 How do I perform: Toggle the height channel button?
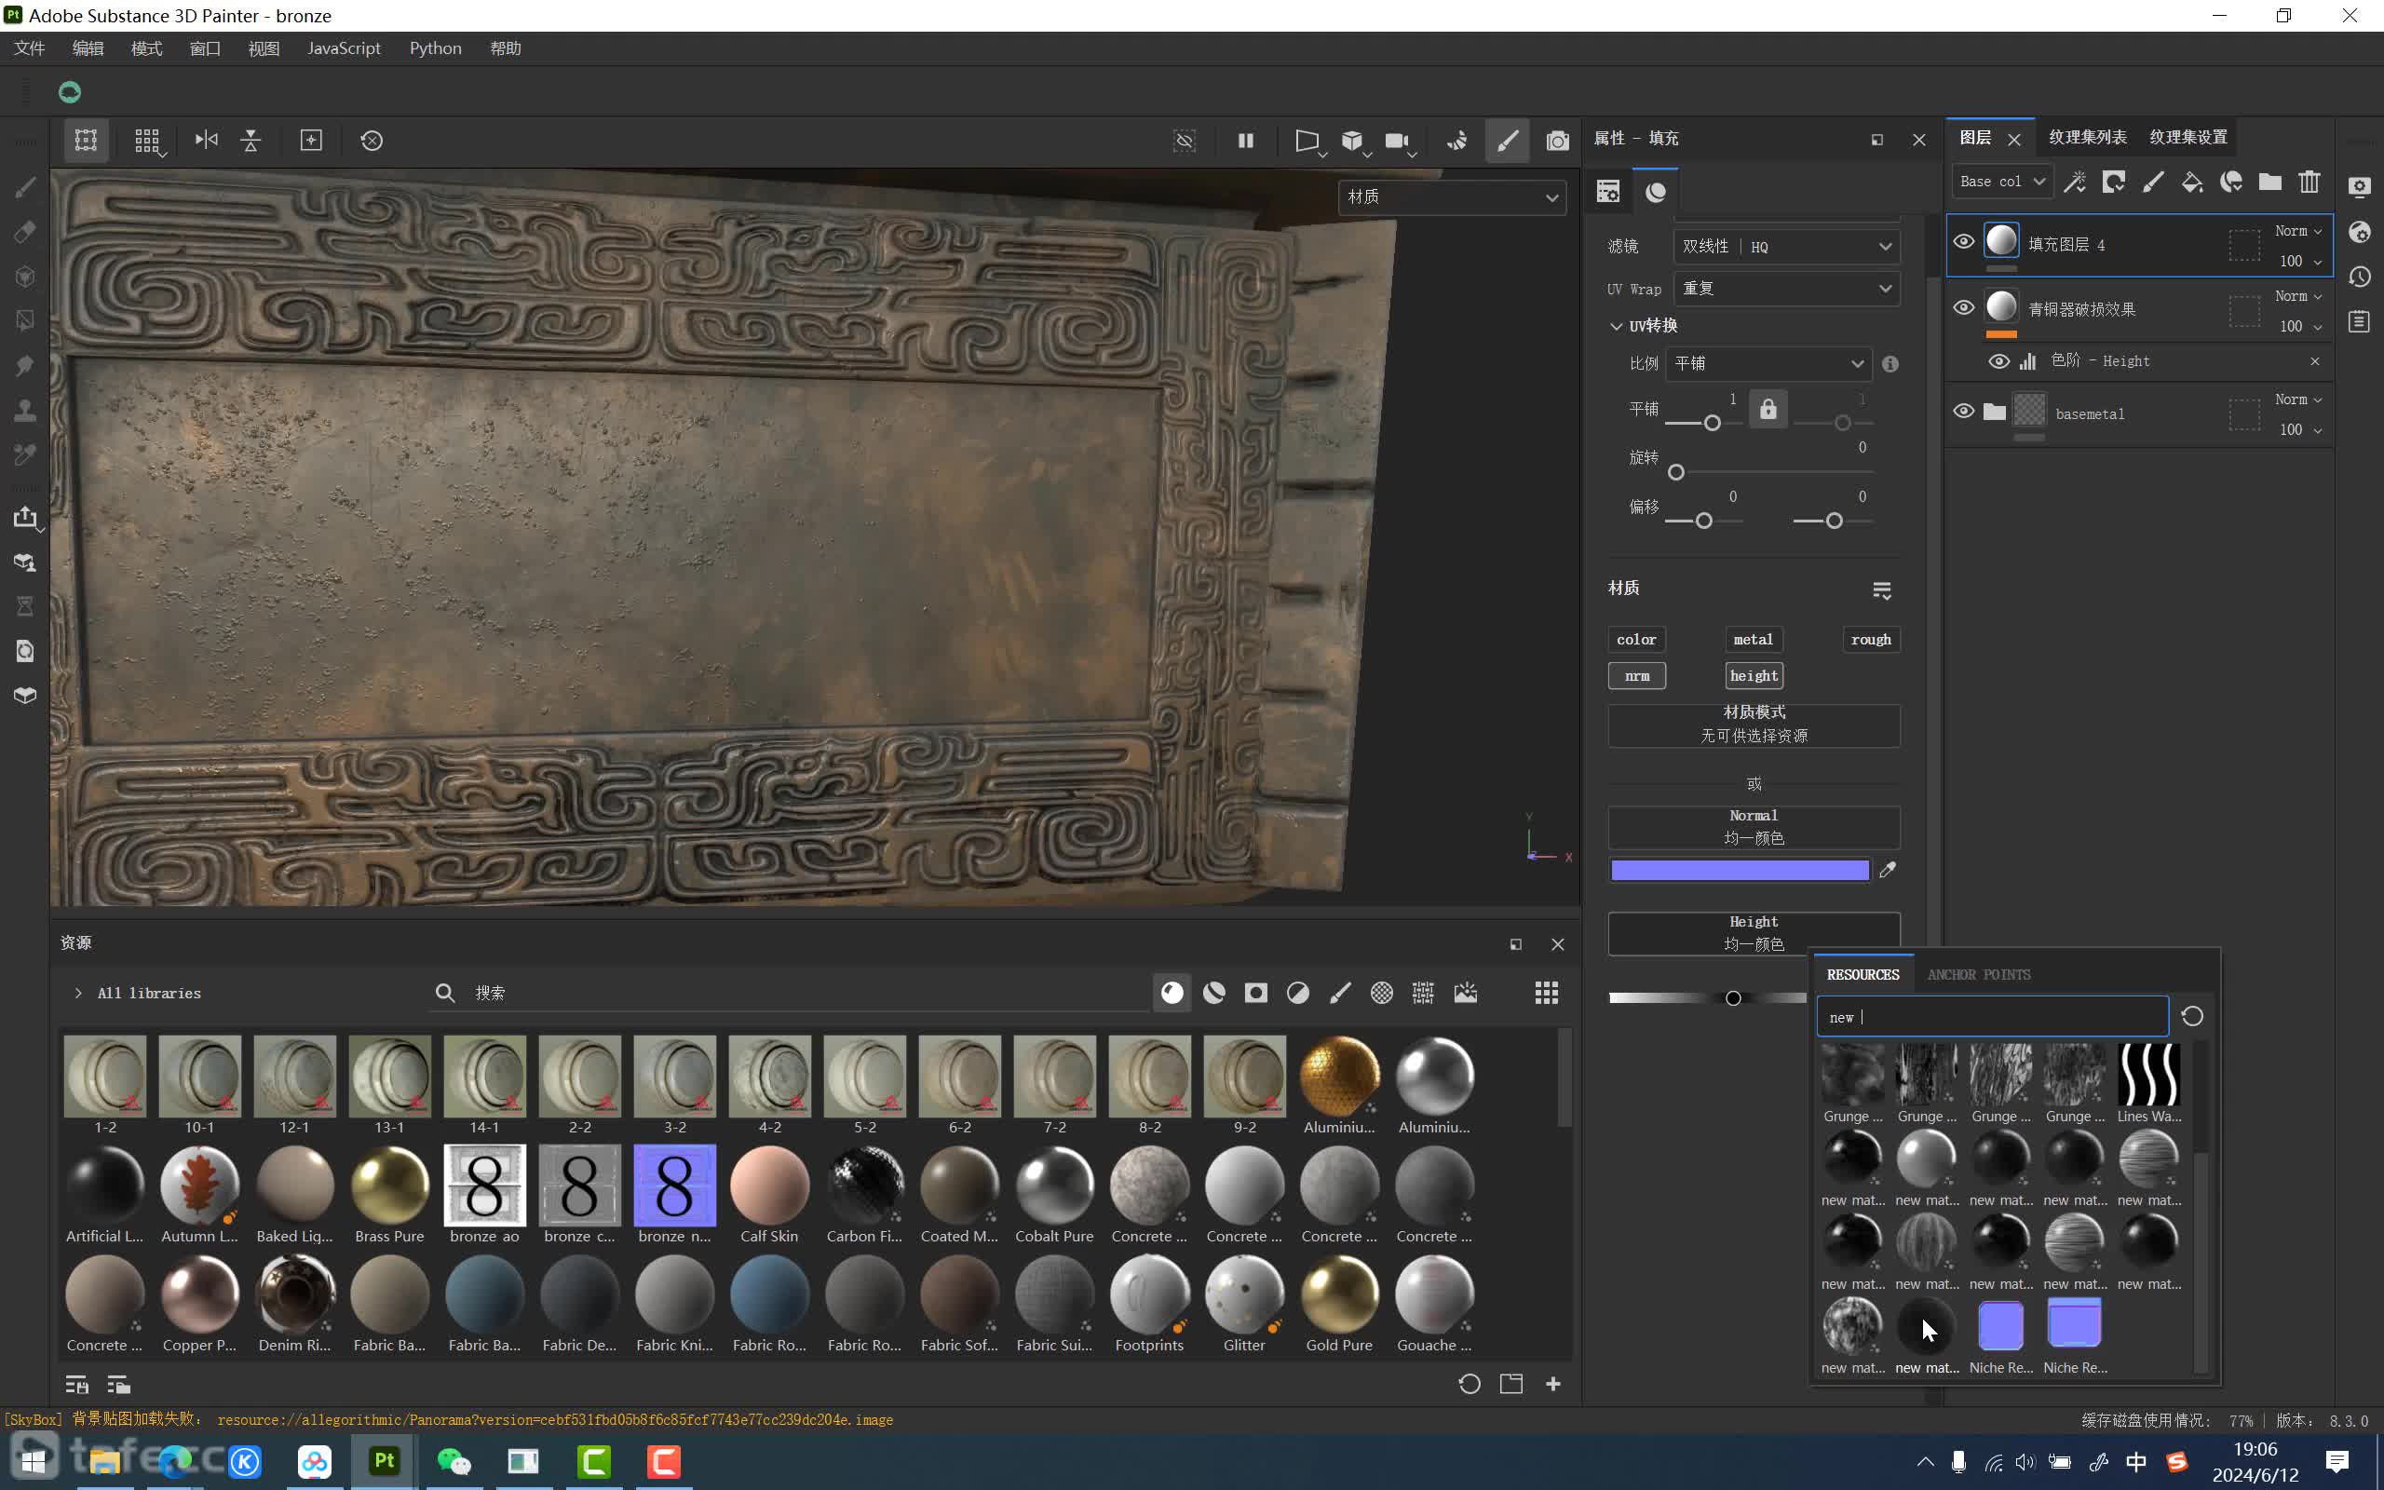click(1754, 676)
